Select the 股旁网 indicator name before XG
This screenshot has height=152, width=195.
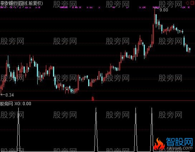(6, 104)
